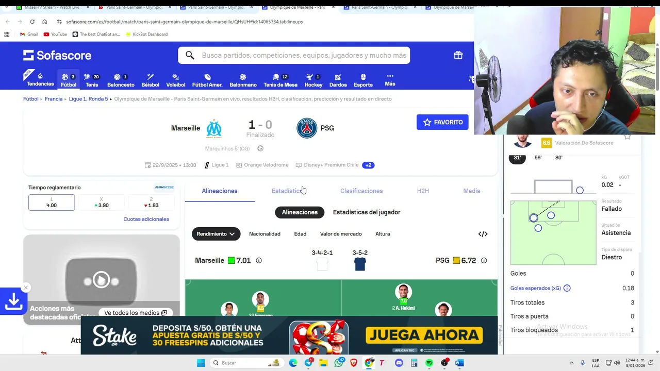660x371 pixels.
Task: Select the Fútbol sport icon
Action: point(69,80)
